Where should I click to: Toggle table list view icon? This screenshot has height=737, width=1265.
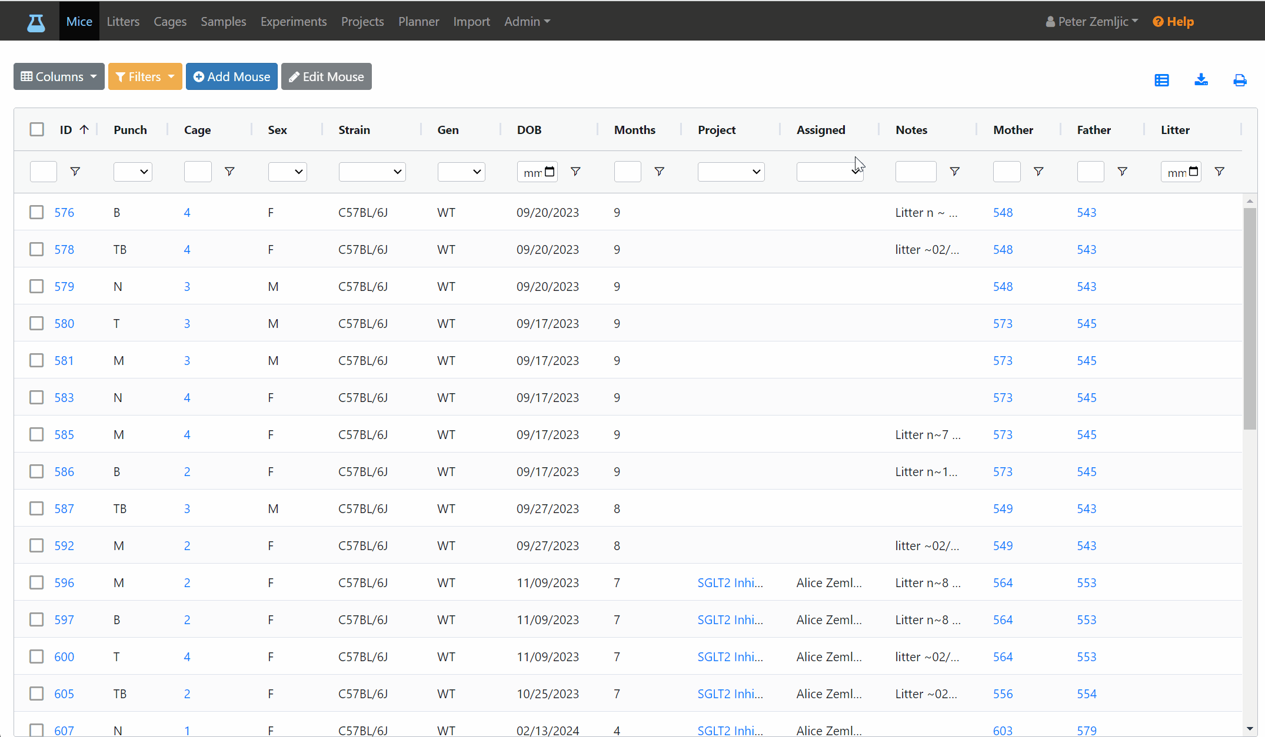pyautogui.click(x=1161, y=80)
